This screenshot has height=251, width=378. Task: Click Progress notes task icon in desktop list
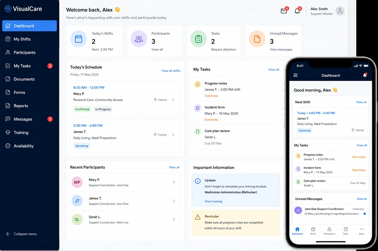pos(198,84)
